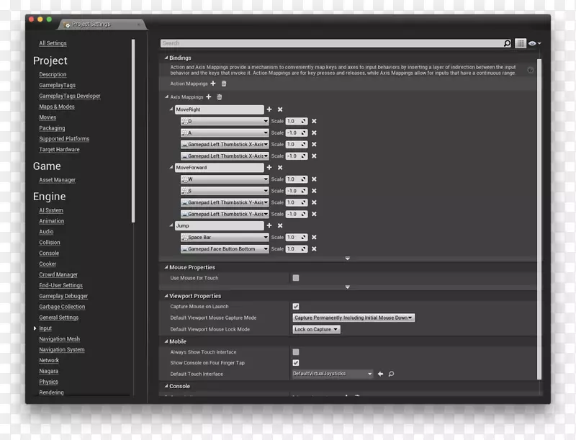Add a new Action Mapping with plus icon
Image resolution: width=576 pixels, height=440 pixels.
point(213,84)
